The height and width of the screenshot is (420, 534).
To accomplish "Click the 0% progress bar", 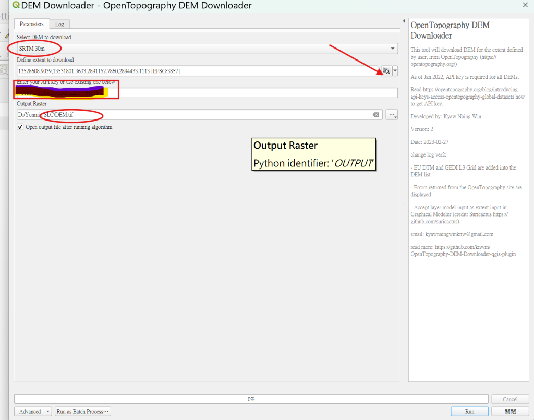I will pyautogui.click(x=251, y=399).
